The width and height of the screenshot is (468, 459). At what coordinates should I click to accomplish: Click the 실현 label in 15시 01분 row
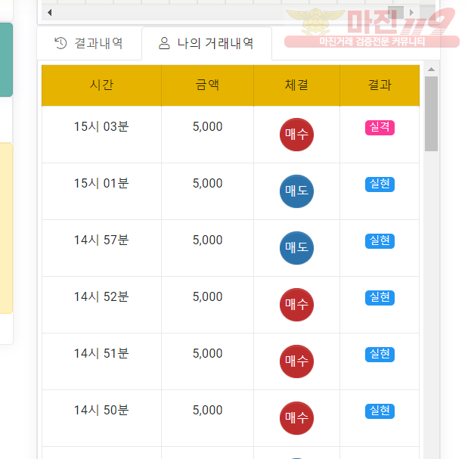click(x=380, y=185)
